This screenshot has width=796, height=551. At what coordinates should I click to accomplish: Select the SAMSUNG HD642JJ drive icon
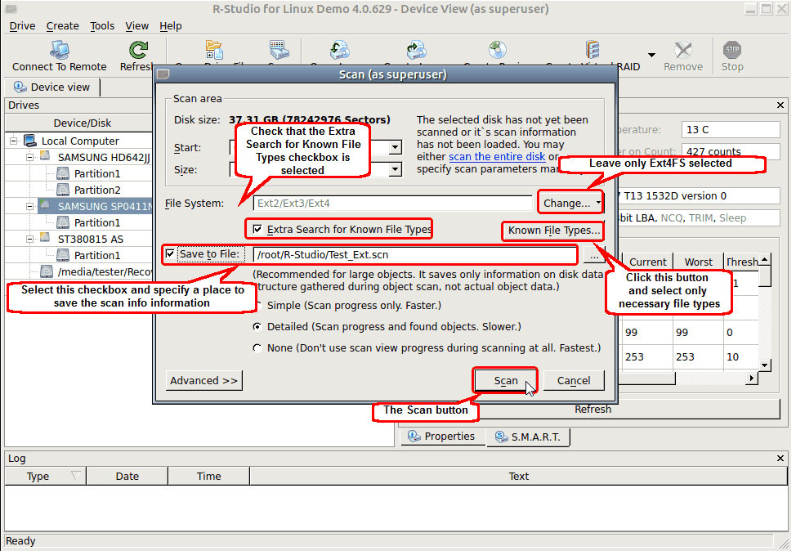tap(45, 156)
